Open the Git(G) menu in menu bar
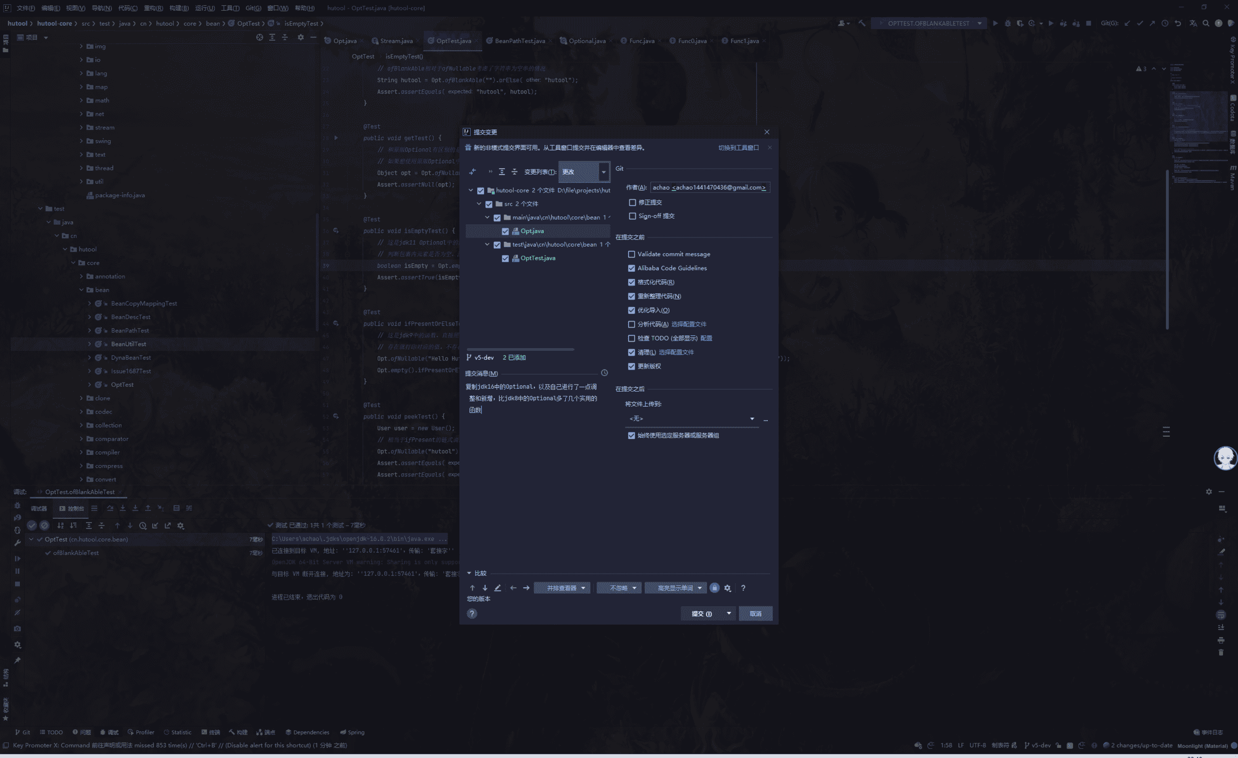This screenshot has width=1238, height=758. point(253,8)
